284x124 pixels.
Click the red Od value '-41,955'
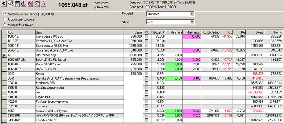[x=226, y=37]
